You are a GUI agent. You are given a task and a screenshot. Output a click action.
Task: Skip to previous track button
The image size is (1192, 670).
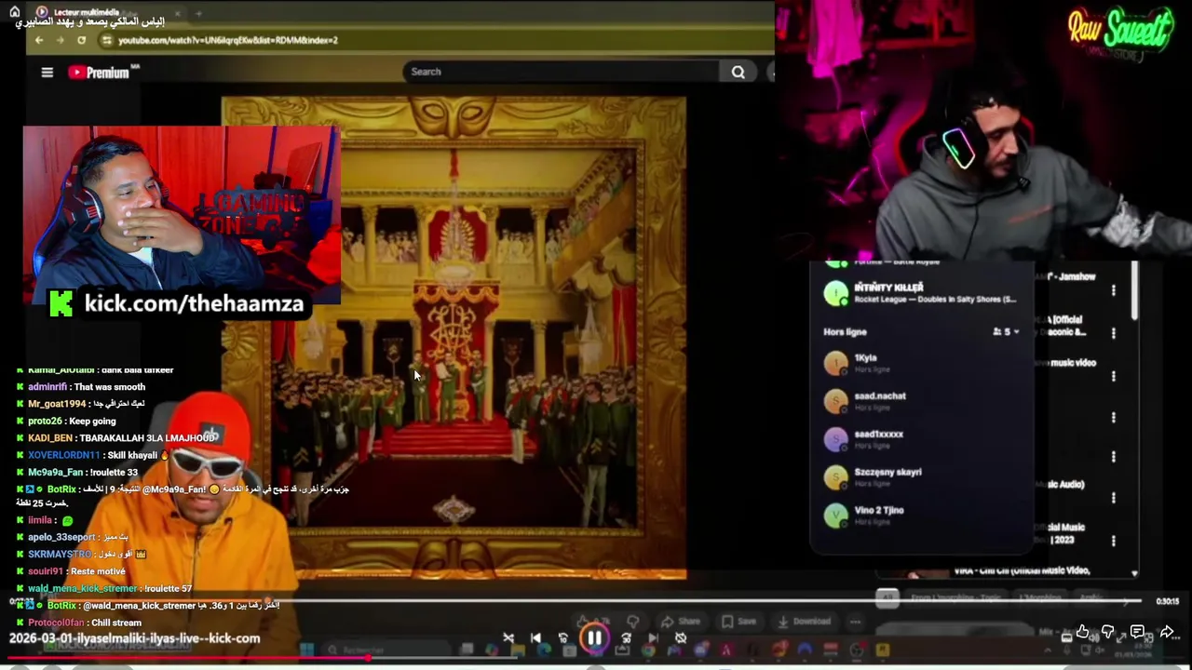535,637
